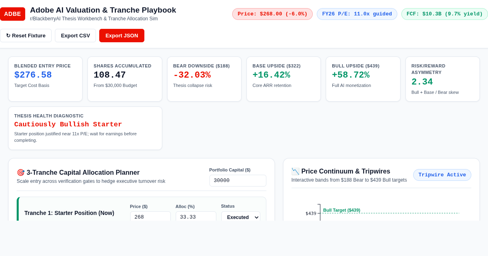Click the Price $268.00 badge
488x256 pixels.
[x=272, y=14]
